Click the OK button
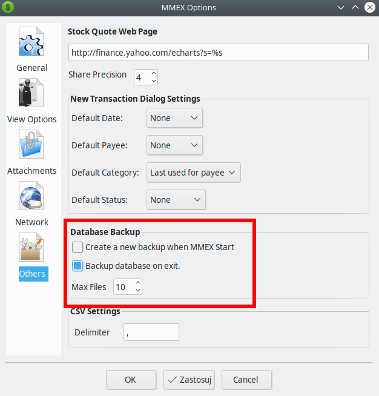 click(131, 380)
